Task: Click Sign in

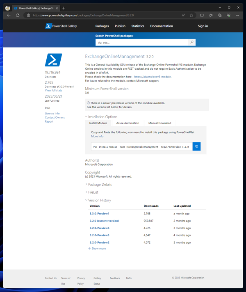Action: pos(203,26)
